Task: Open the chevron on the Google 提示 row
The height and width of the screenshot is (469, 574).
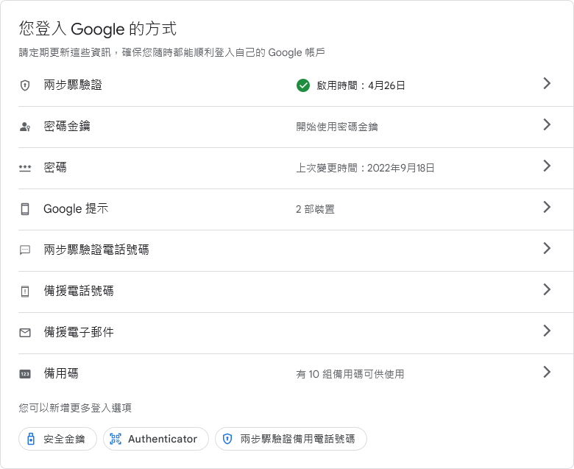Action: [547, 207]
